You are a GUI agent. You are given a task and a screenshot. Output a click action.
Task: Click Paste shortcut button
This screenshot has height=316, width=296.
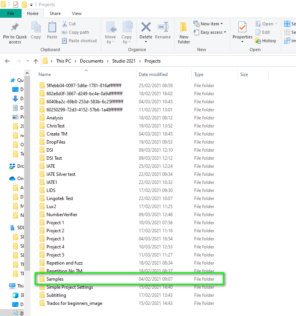[80, 41]
